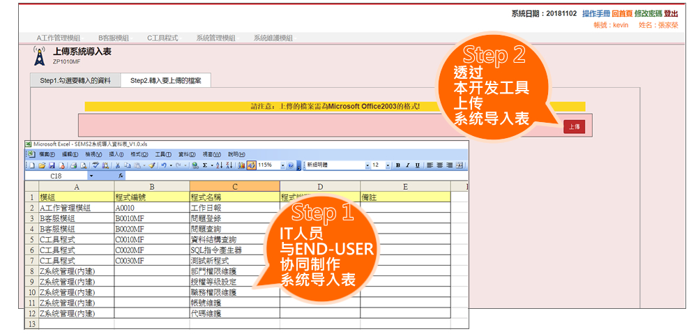Switch to Step1.勾選要轉入的資料 tab
Image resolution: width=698 pixels, height=334 pixels.
point(75,81)
